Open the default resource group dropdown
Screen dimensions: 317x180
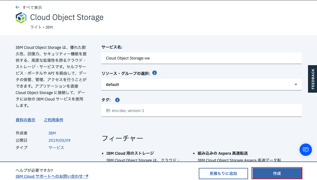[201, 85]
